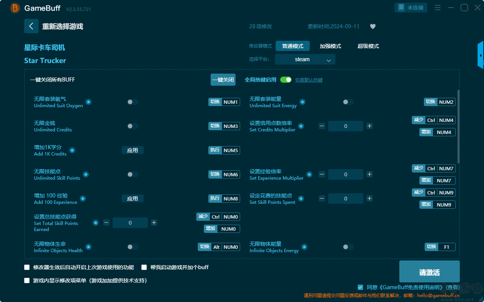The width and height of the screenshot is (484, 302).
Task: Click the GameBuff logo icon
Action: 15,8
